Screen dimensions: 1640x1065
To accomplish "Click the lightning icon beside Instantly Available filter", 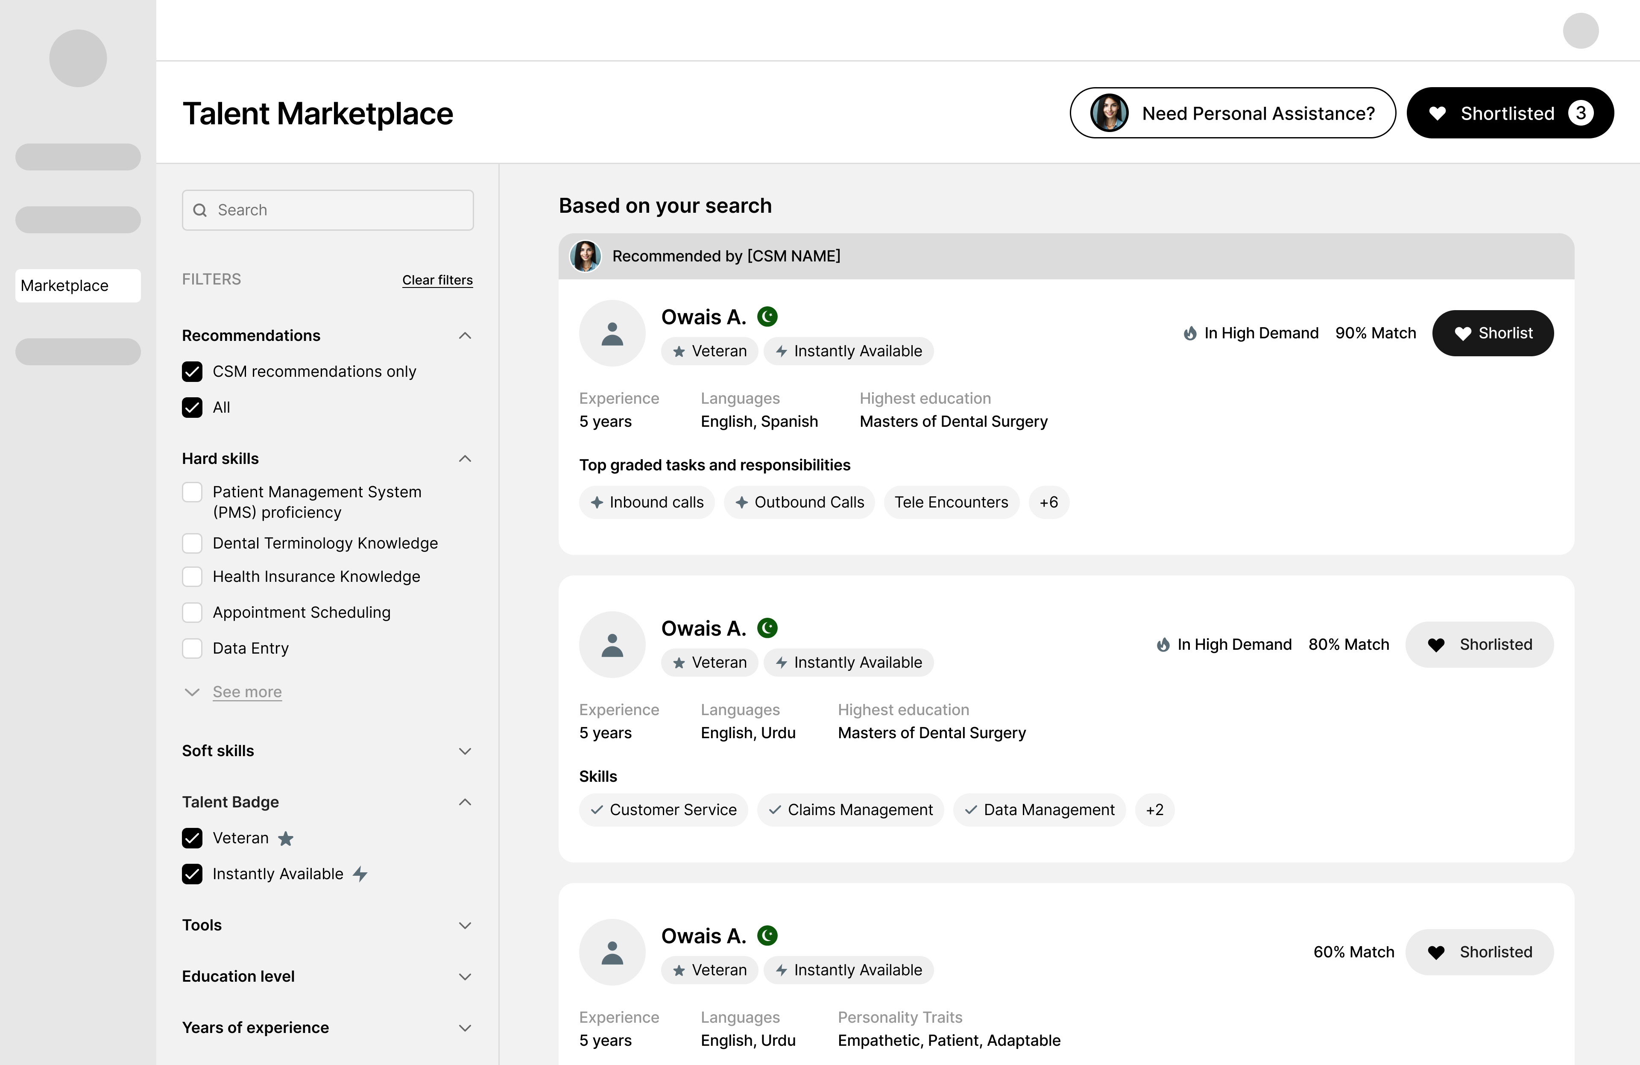I will coord(360,874).
